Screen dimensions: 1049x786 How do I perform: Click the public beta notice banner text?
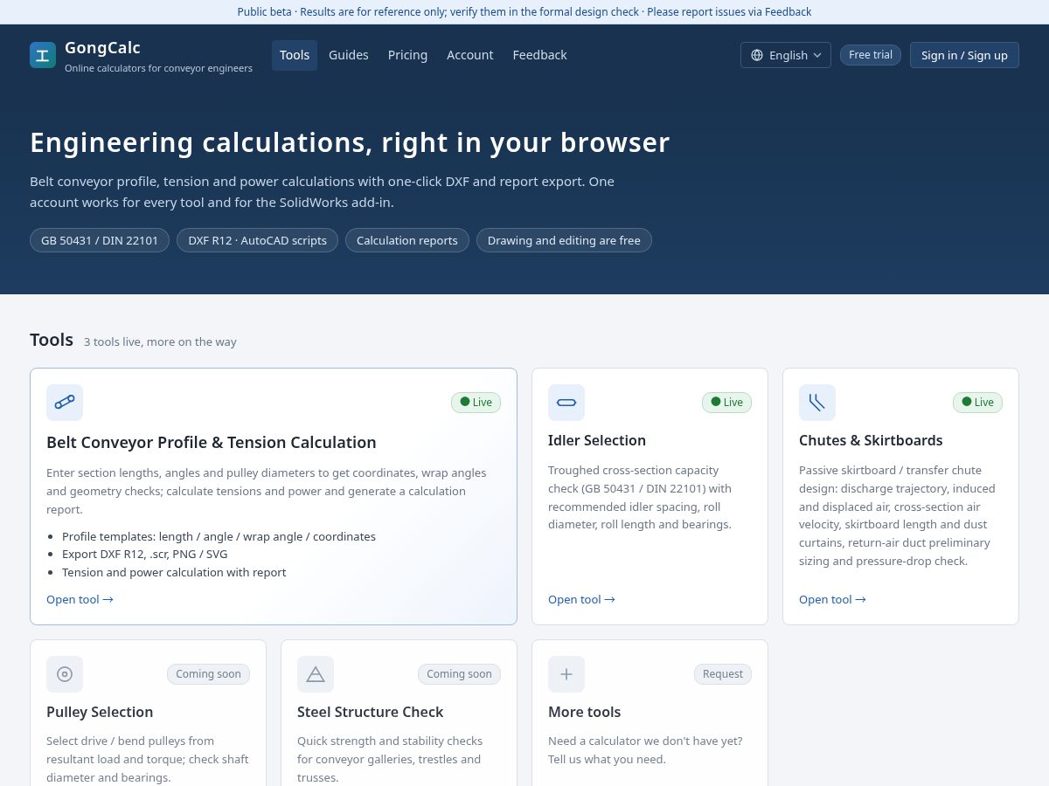[x=524, y=12]
